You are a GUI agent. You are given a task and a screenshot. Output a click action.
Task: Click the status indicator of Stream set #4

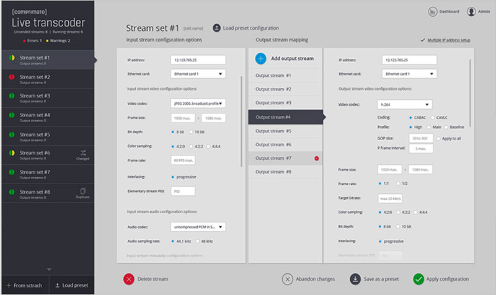coord(12,115)
